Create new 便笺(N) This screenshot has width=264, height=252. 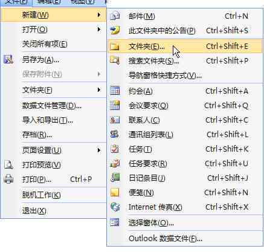click(185, 192)
